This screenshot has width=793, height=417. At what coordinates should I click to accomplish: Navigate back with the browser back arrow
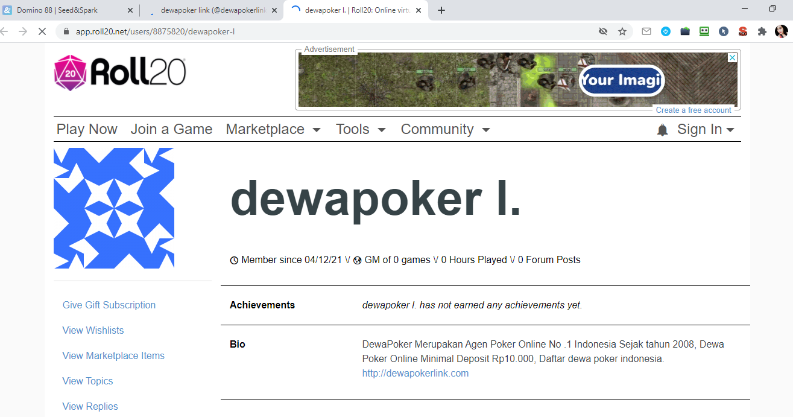pos(6,31)
